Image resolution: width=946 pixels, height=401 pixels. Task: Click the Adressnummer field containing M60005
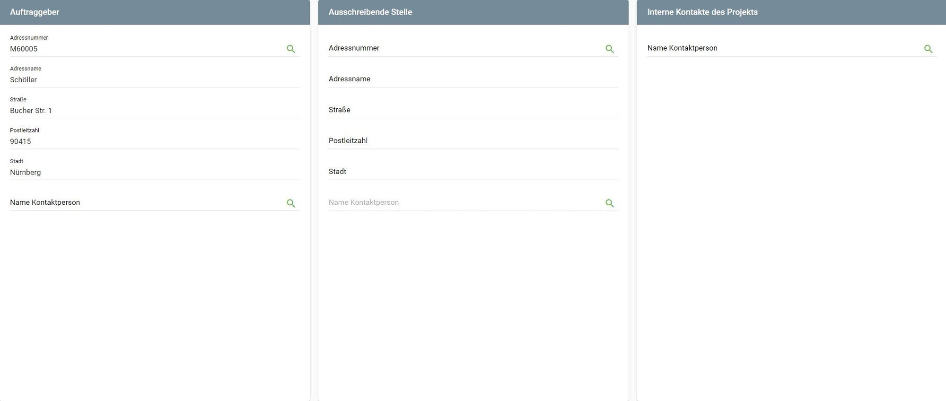tap(142, 49)
